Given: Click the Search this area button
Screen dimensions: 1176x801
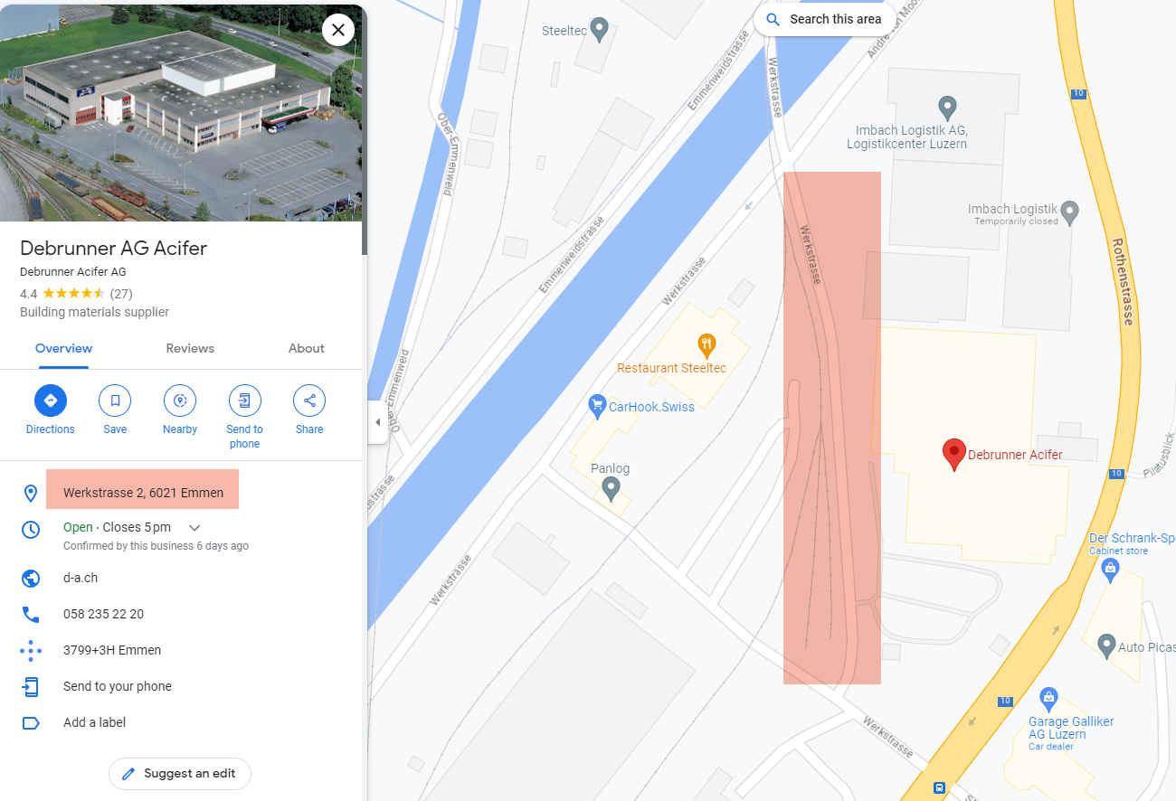Looking at the screenshot, I should tap(823, 19).
